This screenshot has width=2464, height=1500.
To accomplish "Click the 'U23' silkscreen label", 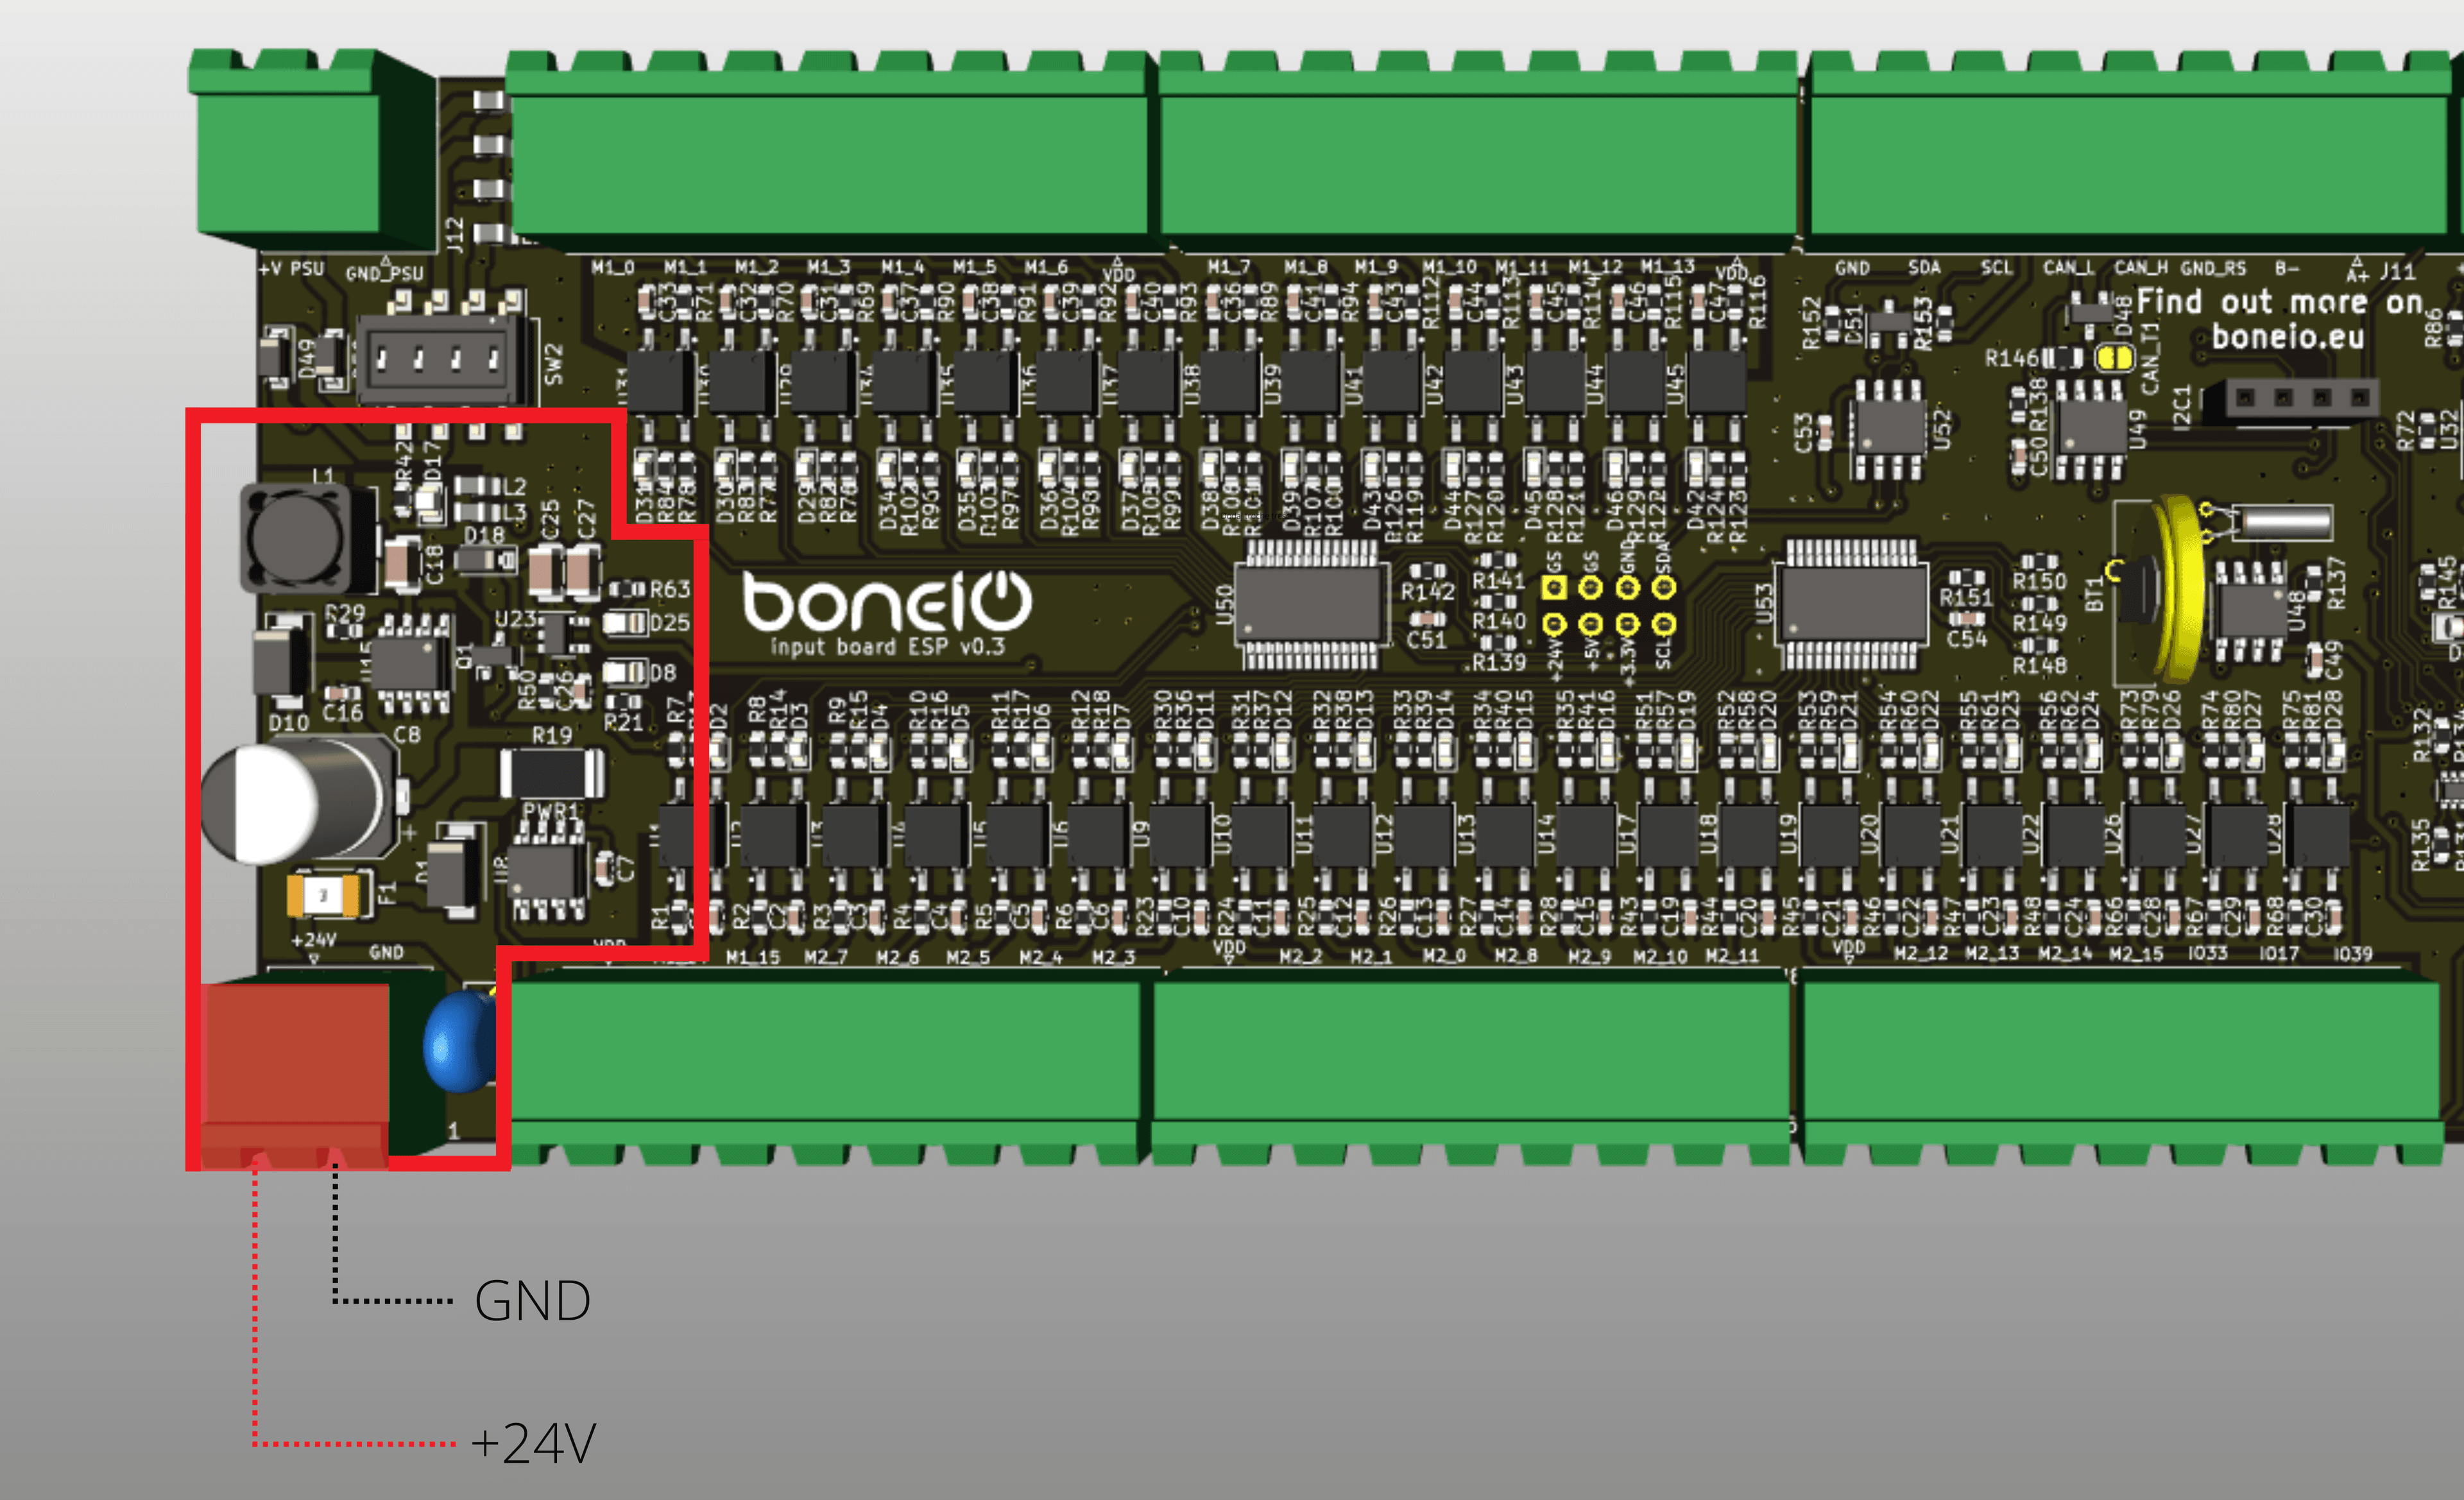I will (516, 619).
